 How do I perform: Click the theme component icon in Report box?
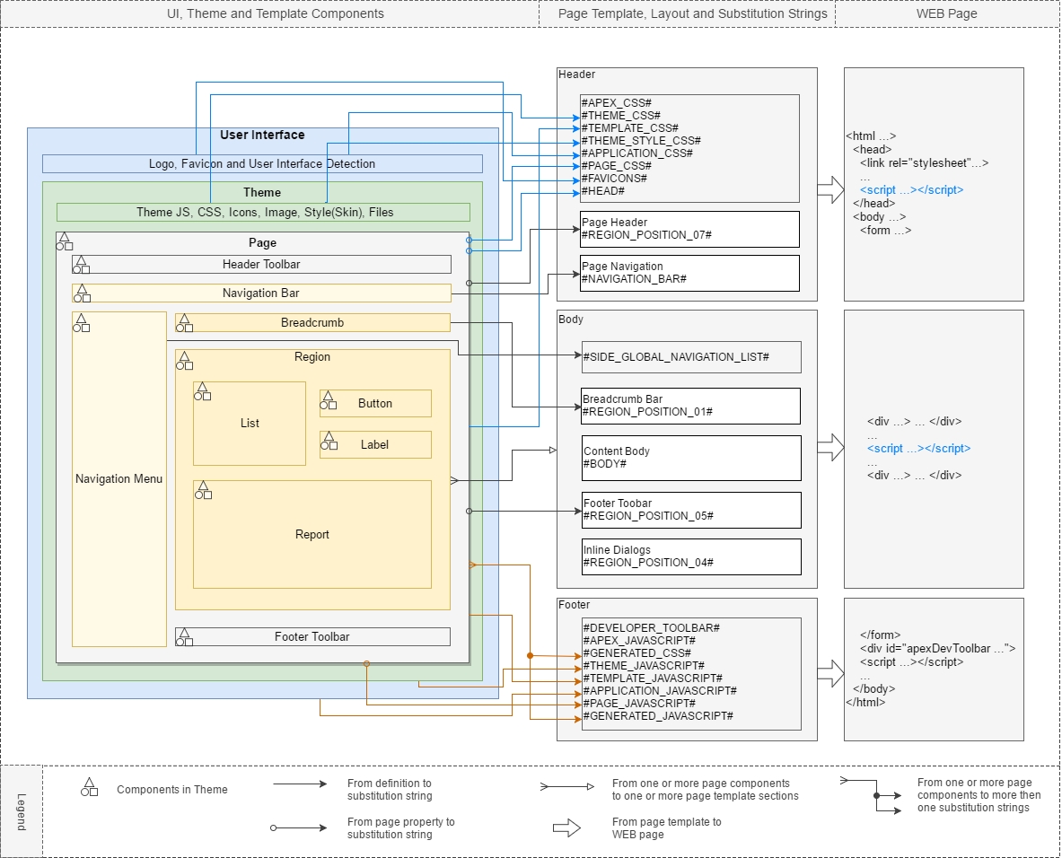(203, 490)
